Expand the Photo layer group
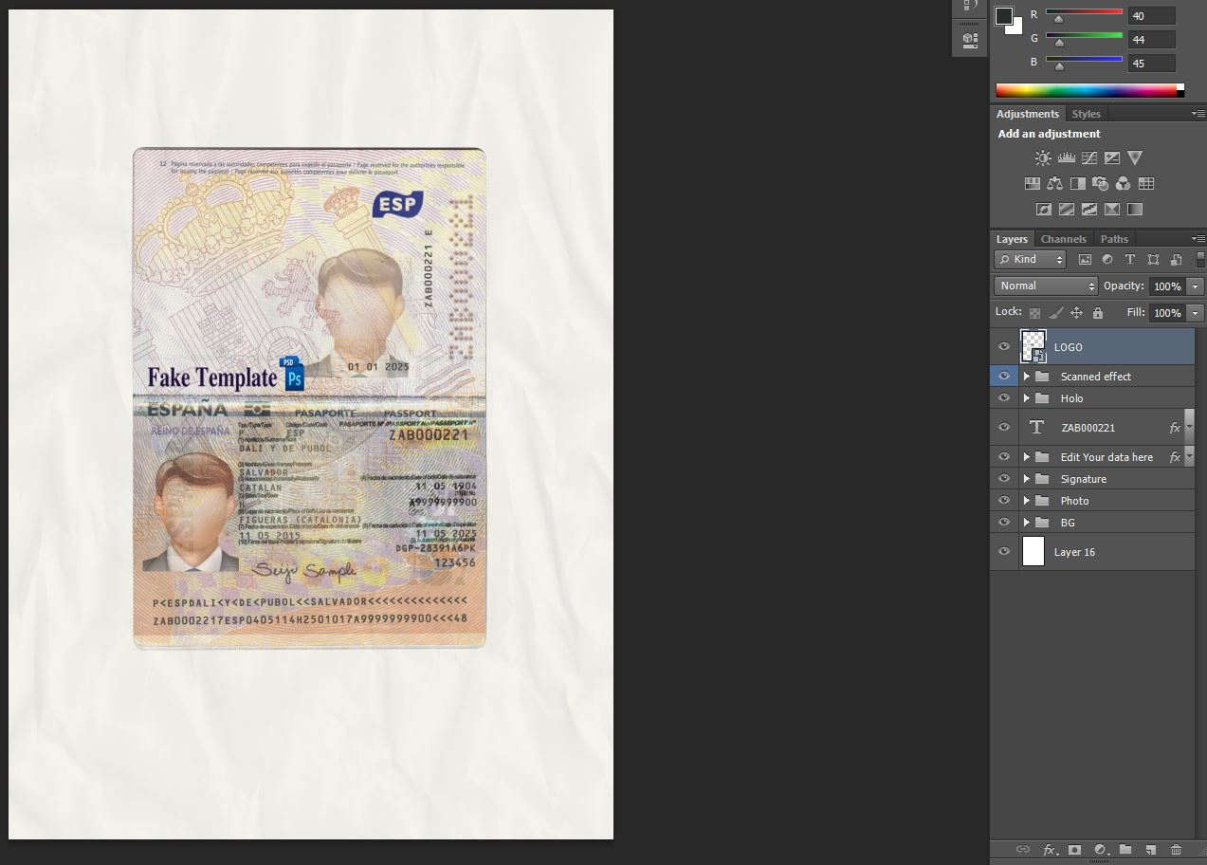This screenshot has width=1207, height=865. (x=1025, y=500)
